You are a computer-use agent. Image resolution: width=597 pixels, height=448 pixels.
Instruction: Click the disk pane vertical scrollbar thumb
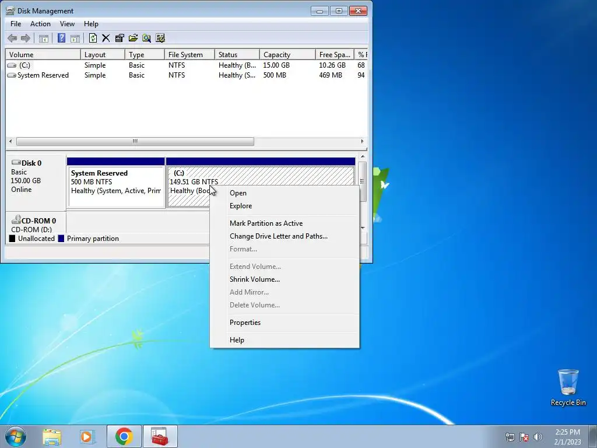point(363,181)
